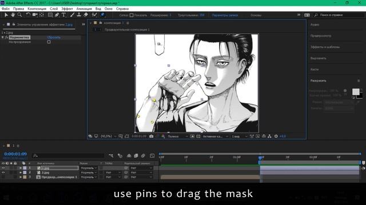Select the Eraser tool

click(x=86, y=15)
